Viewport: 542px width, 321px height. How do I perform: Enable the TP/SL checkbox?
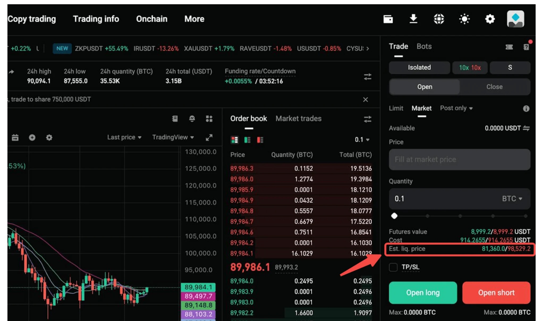tap(393, 267)
